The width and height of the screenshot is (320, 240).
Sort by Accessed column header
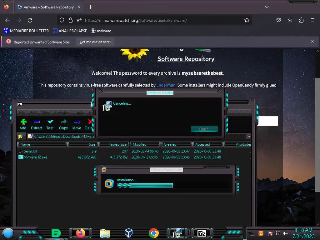click(x=208, y=144)
